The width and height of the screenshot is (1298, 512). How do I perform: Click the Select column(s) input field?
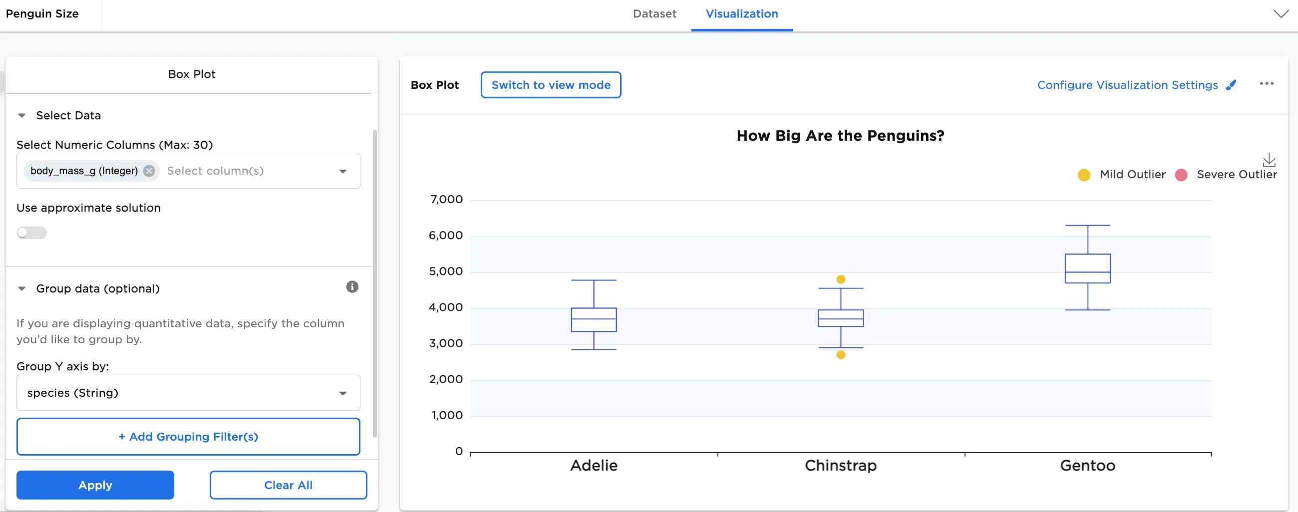[247, 171]
